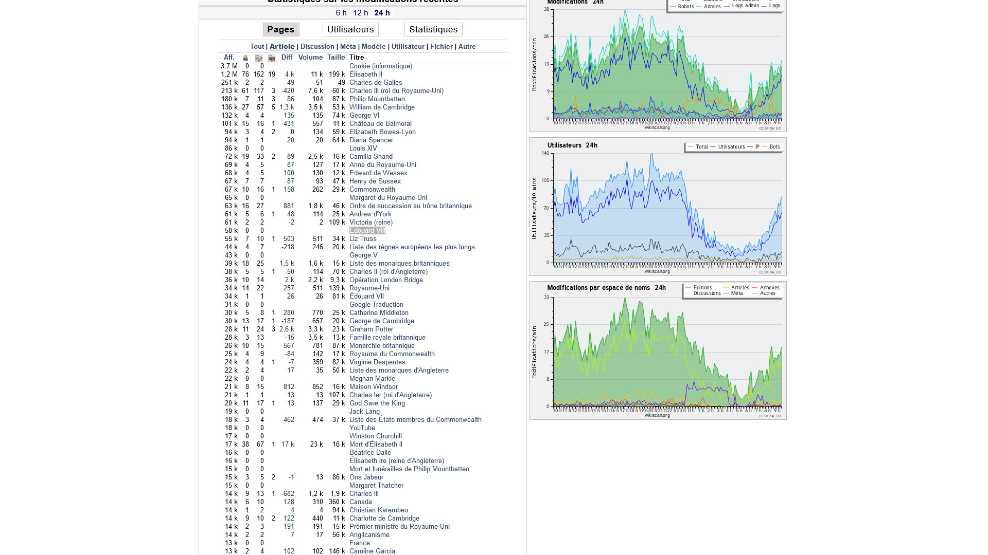Filter namespace by Modèle
The width and height of the screenshot is (988, 555).
[374, 47]
